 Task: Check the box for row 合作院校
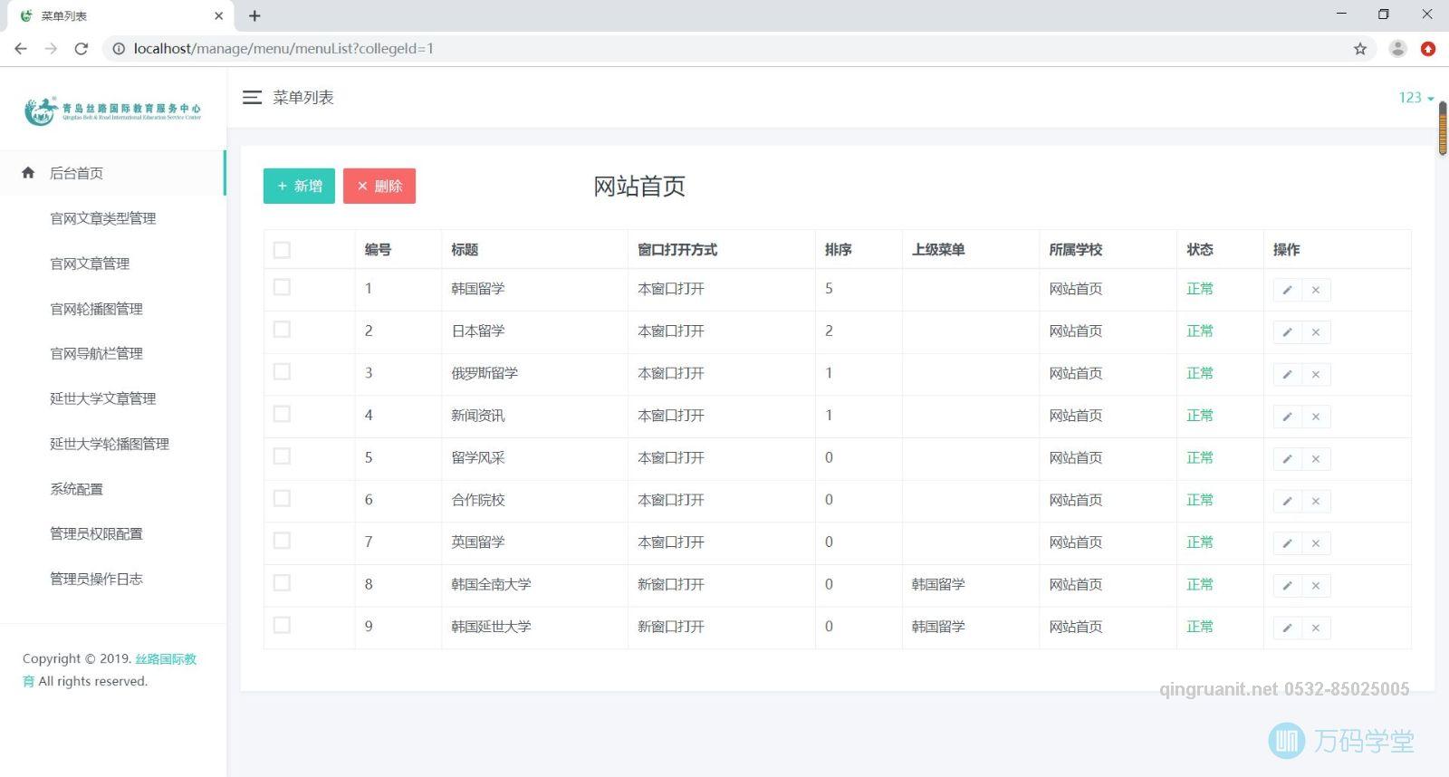282,498
